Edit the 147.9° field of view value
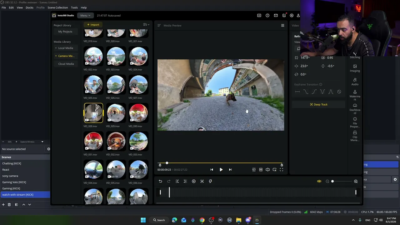400x225 pixels. click(305, 58)
